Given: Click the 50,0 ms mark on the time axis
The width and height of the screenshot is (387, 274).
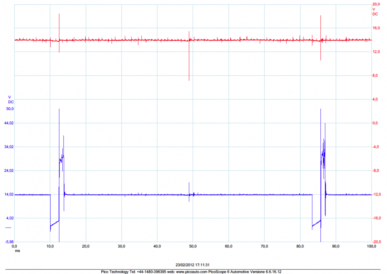Looking at the screenshot, I should point(193,246).
